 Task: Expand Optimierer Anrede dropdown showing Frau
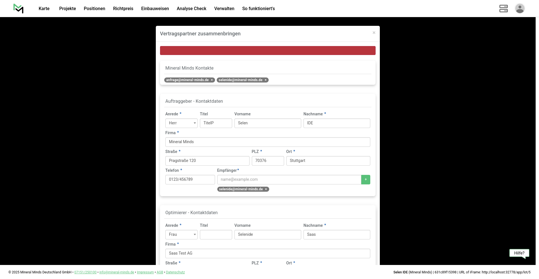point(181,235)
